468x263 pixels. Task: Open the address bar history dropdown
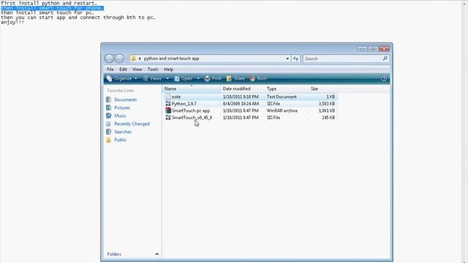click(x=287, y=58)
